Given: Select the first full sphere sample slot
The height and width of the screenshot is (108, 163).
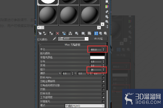Looking at the screenshot, I should (48, 15).
